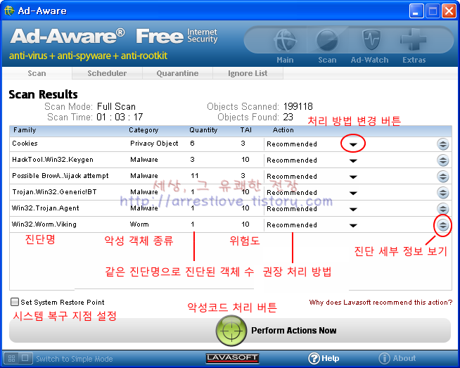The height and width of the screenshot is (368, 460).
Task: Open action dropdown for Win32.Worm.Viking
Action: point(353,225)
